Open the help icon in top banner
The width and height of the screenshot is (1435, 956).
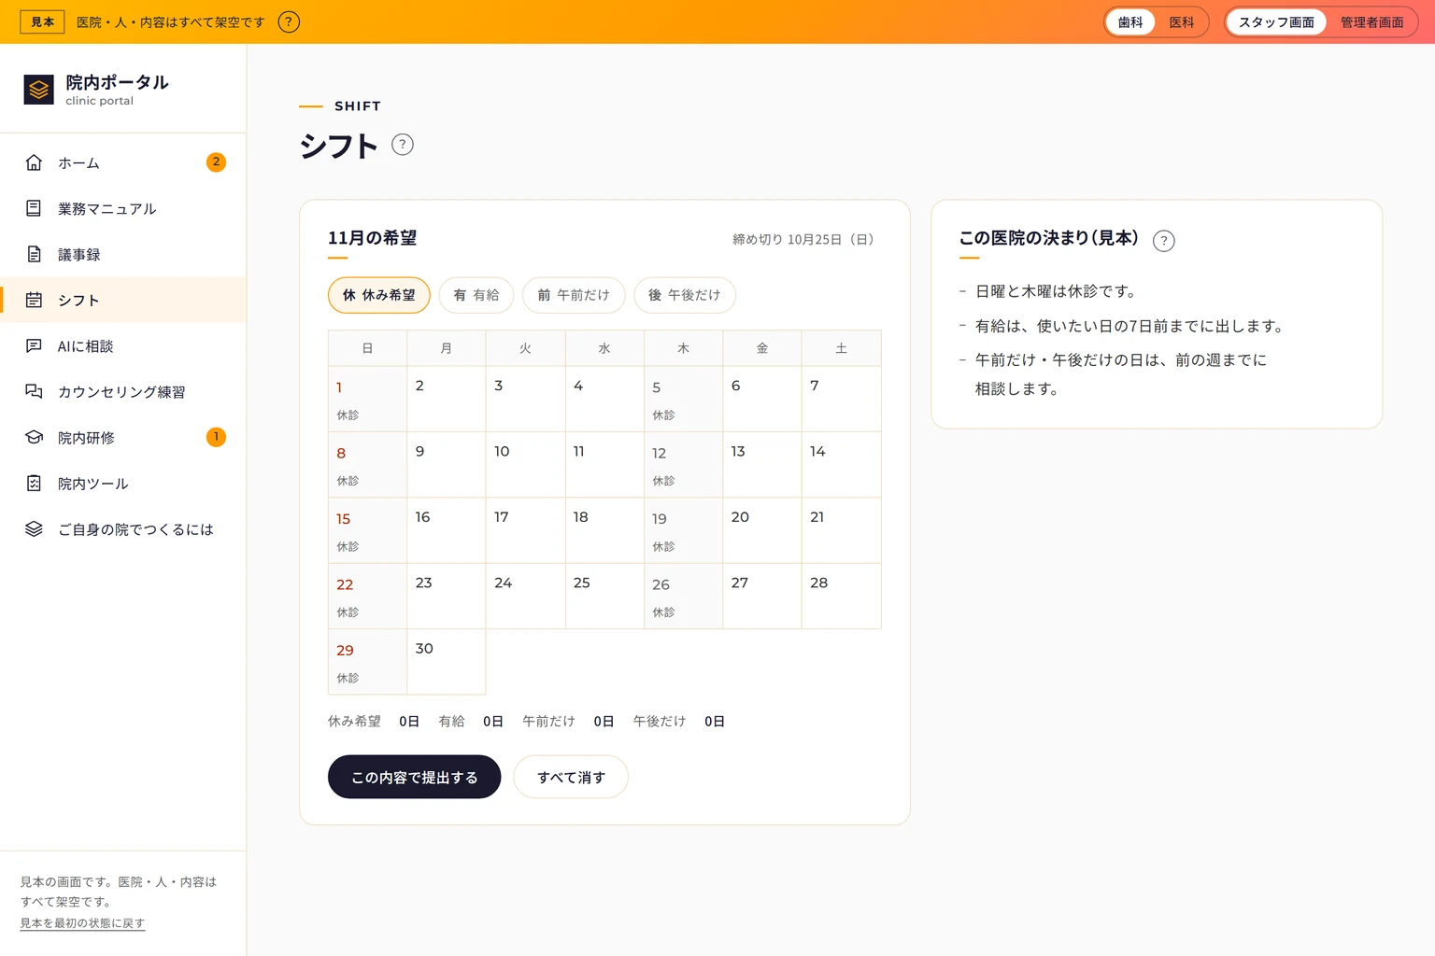[x=290, y=21]
